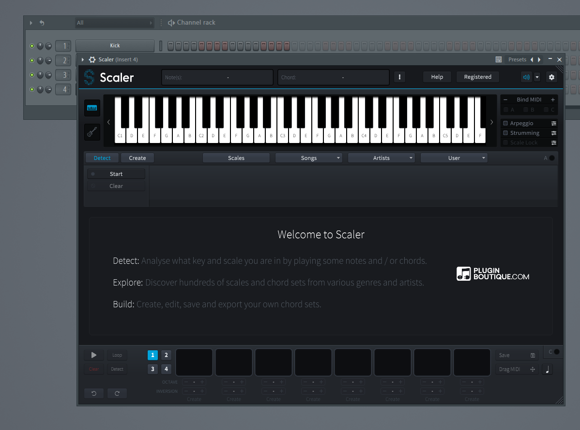
Task: Click the MIDI panic exclamation button
Action: coord(399,77)
